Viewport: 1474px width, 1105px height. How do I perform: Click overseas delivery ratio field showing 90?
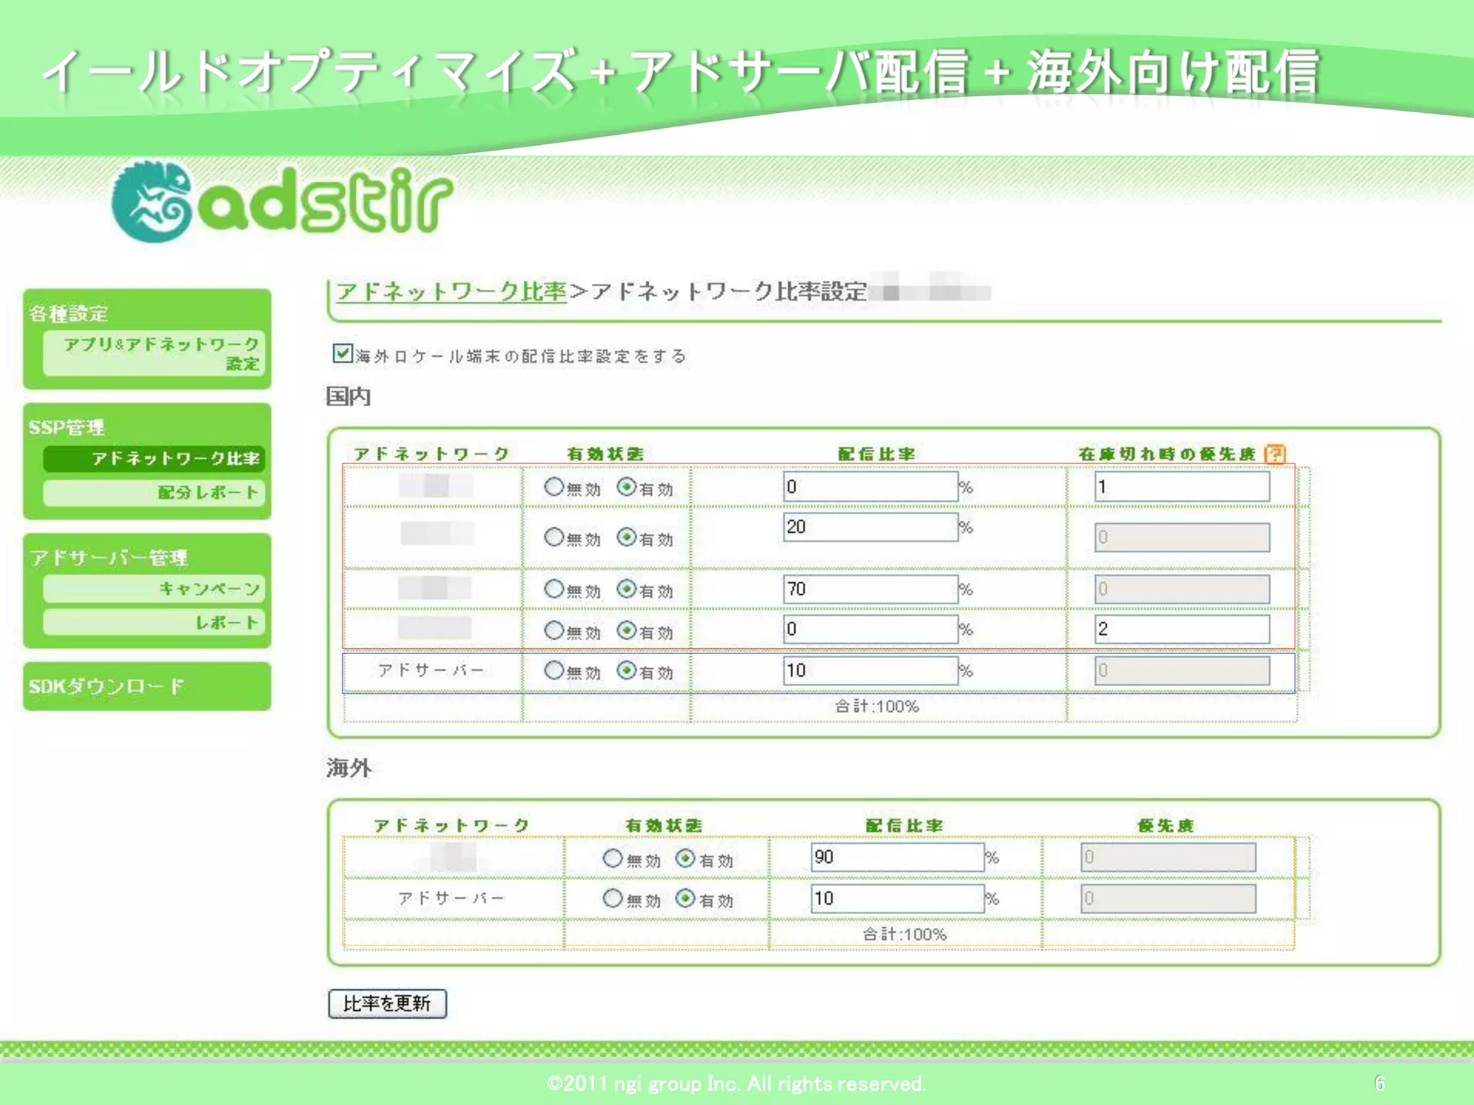click(897, 858)
